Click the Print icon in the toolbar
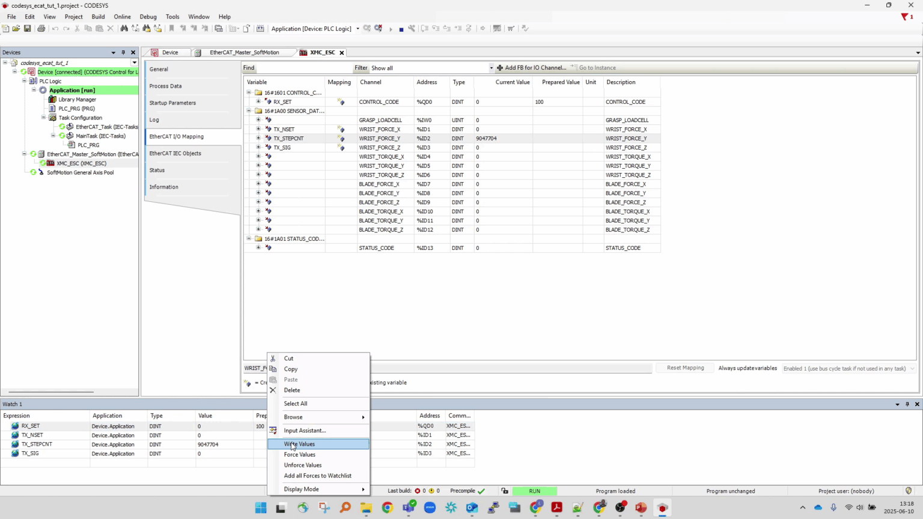 (41, 28)
